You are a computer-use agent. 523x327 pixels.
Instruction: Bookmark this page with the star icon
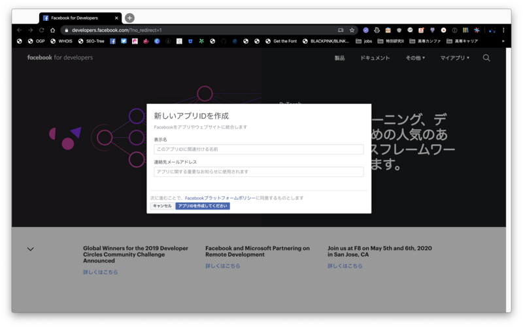coord(352,30)
